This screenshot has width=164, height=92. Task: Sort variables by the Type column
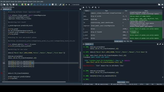[106, 11]
